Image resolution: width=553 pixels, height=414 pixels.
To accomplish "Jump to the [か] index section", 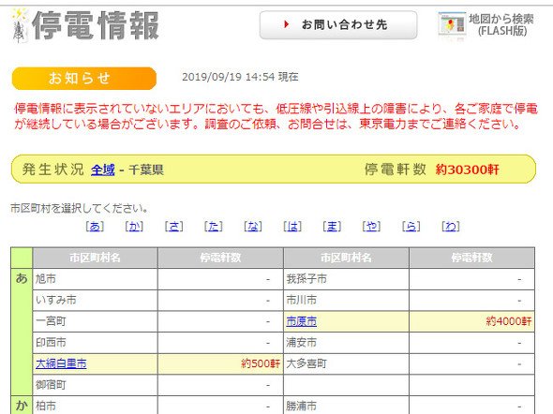I will pyautogui.click(x=134, y=227).
